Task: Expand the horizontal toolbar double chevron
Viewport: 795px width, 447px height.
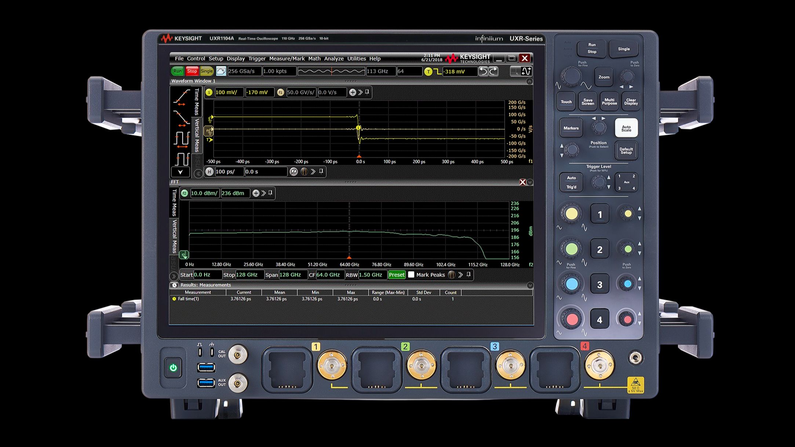Action: click(x=313, y=172)
